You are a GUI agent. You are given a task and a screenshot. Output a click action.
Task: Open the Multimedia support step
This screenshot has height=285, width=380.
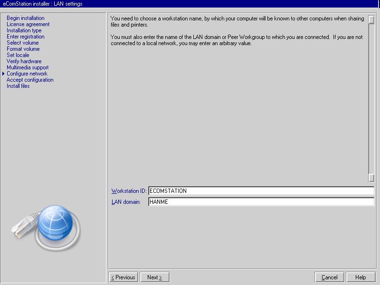point(28,67)
